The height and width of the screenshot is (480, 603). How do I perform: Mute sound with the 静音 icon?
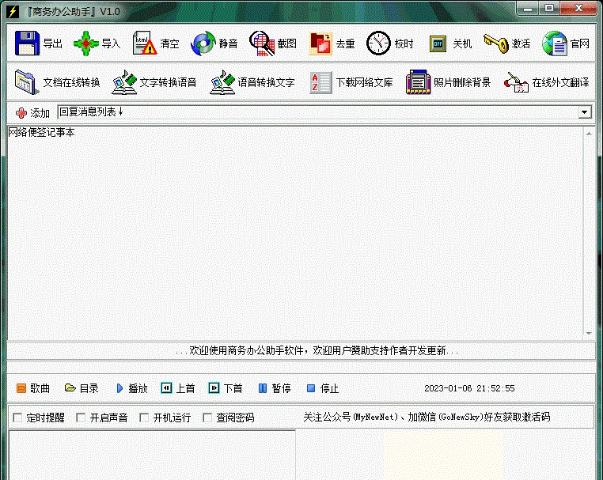(x=203, y=43)
